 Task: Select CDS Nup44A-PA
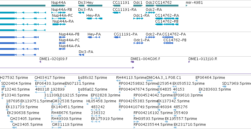point(62,49)
